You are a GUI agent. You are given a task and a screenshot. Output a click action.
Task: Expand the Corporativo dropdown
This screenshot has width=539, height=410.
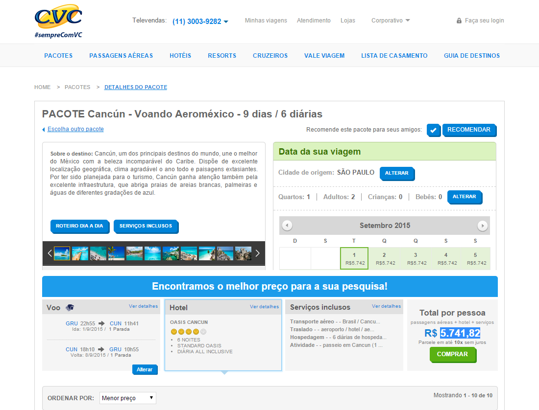(x=391, y=21)
